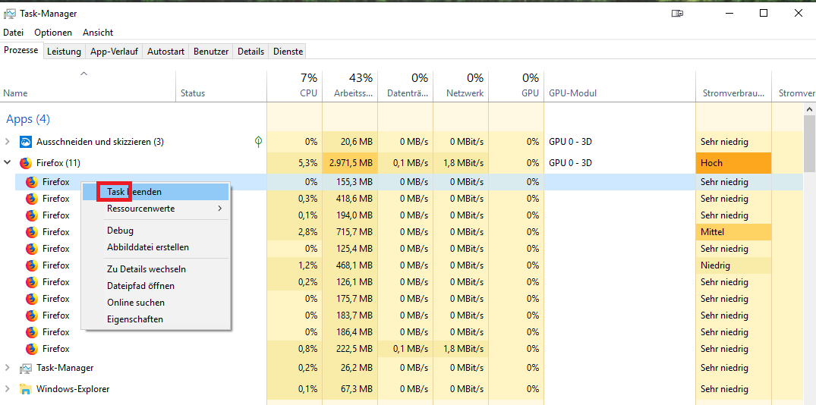Click Firefox icon in the 186,4 MB row

32,331
